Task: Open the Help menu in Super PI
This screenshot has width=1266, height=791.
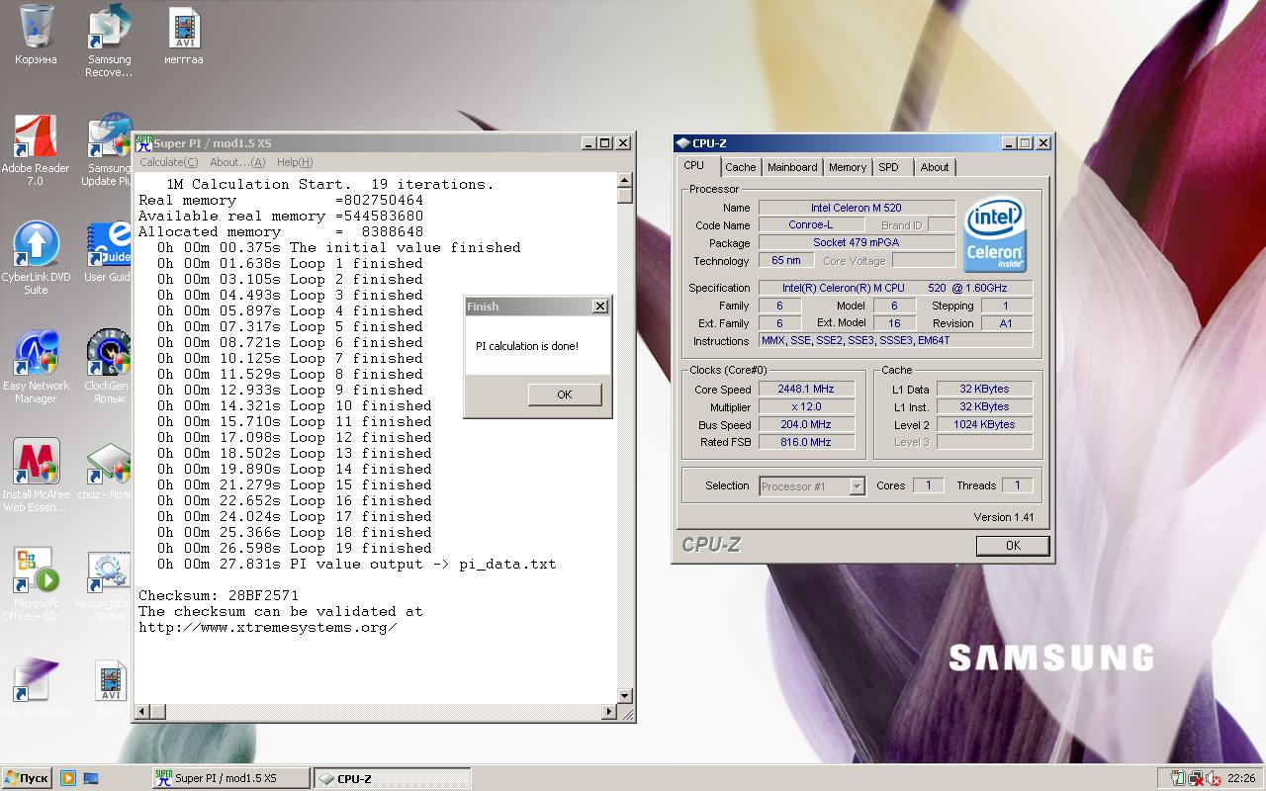Action: (295, 162)
